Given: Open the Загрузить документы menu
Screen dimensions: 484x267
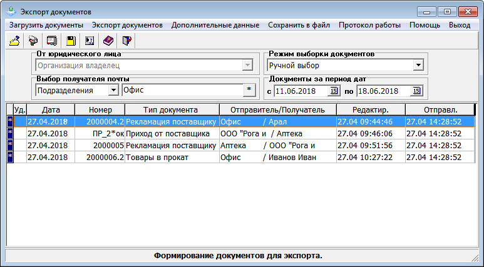Looking at the screenshot, I should pyautogui.click(x=46, y=25).
